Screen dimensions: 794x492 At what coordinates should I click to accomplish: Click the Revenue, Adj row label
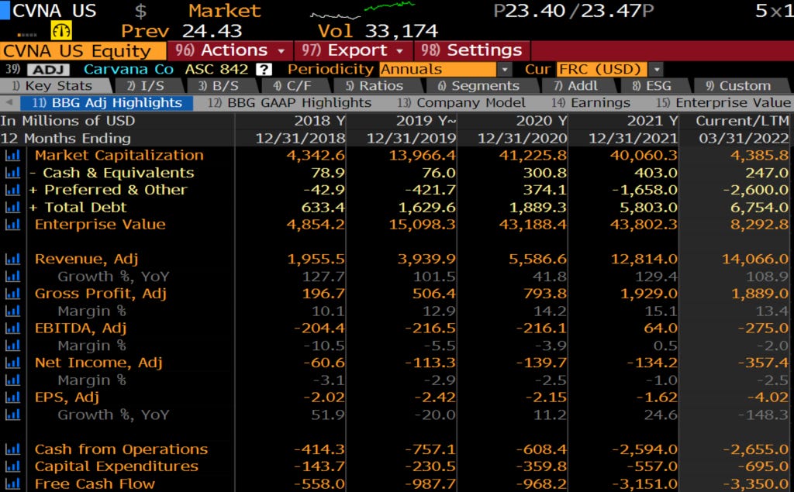pos(86,259)
